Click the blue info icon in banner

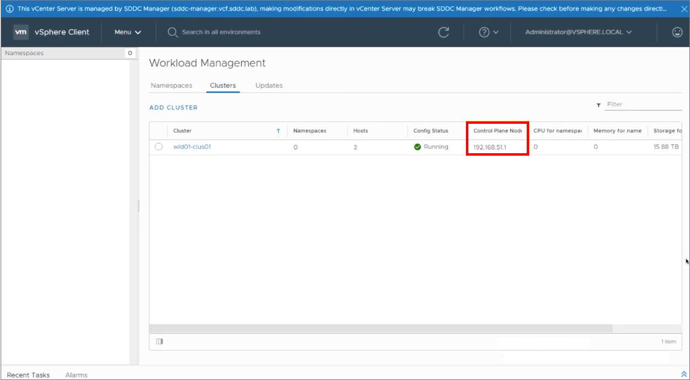(9, 9)
